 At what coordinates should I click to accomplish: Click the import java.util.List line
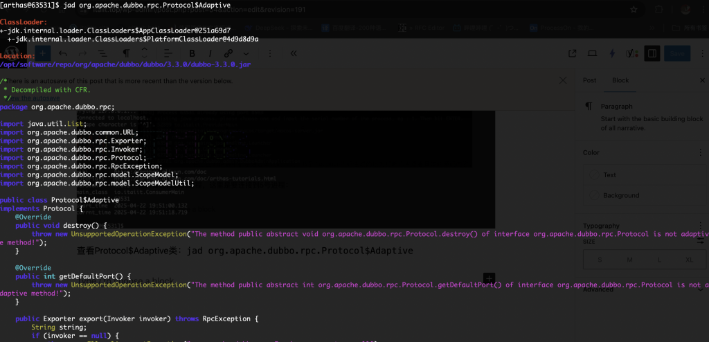click(x=44, y=123)
